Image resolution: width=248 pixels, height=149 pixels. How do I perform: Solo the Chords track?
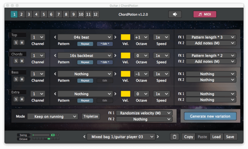(16, 61)
